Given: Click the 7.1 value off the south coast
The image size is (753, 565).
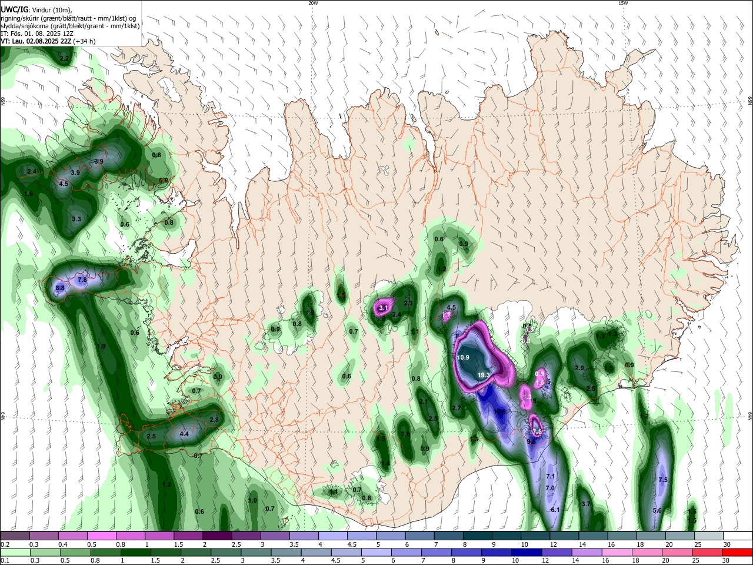Looking at the screenshot, I should click(x=551, y=476).
